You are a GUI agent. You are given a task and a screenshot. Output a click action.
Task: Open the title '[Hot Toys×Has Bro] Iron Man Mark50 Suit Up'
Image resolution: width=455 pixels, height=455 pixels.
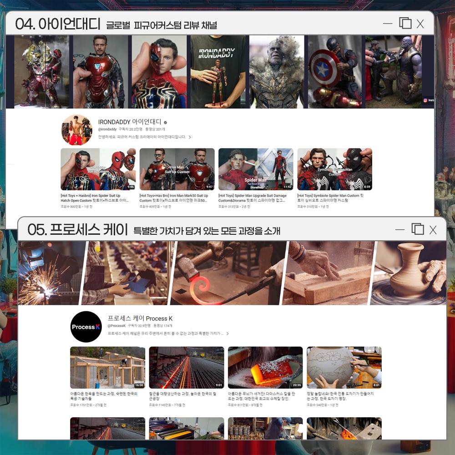(x=173, y=198)
